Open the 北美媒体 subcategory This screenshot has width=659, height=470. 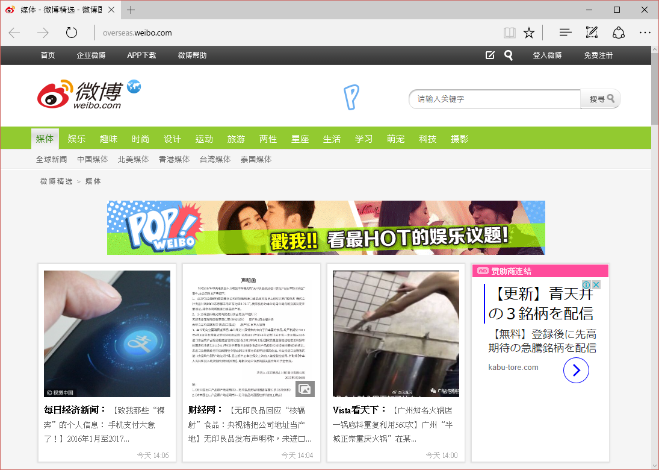point(133,160)
